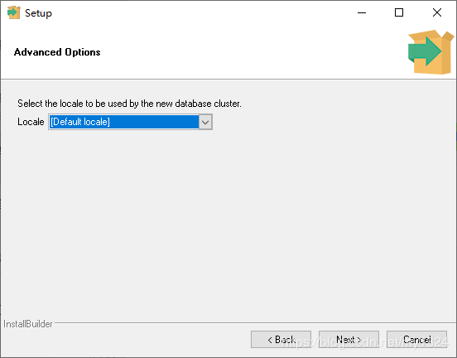Click the Advanced Options heading
The width and height of the screenshot is (457, 358).
point(57,52)
